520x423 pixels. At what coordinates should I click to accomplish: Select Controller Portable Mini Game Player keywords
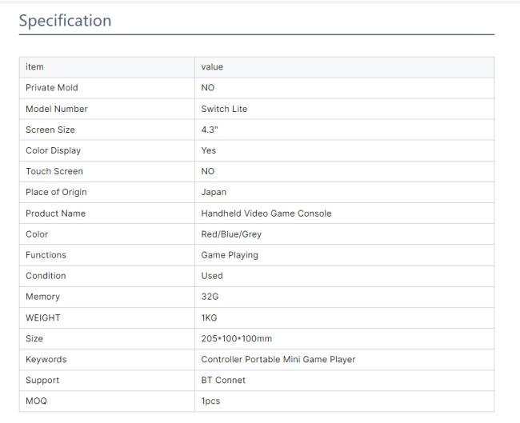click(x=278, y=359)
